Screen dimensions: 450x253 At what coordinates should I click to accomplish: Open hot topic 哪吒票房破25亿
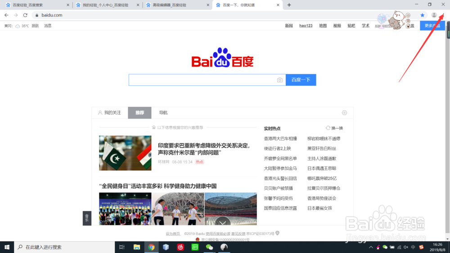pos(322,178)
